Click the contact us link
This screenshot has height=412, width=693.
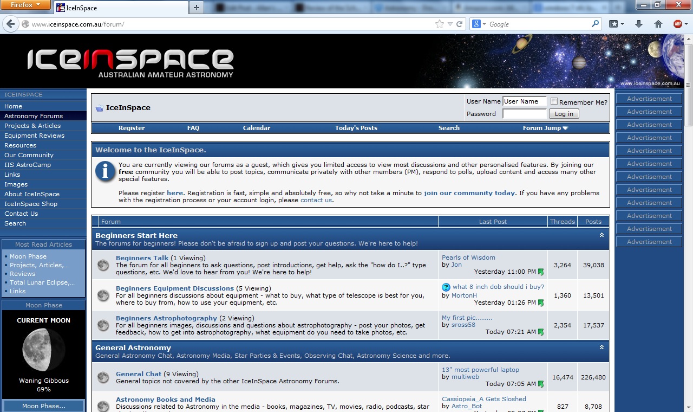tap(316, 200)
